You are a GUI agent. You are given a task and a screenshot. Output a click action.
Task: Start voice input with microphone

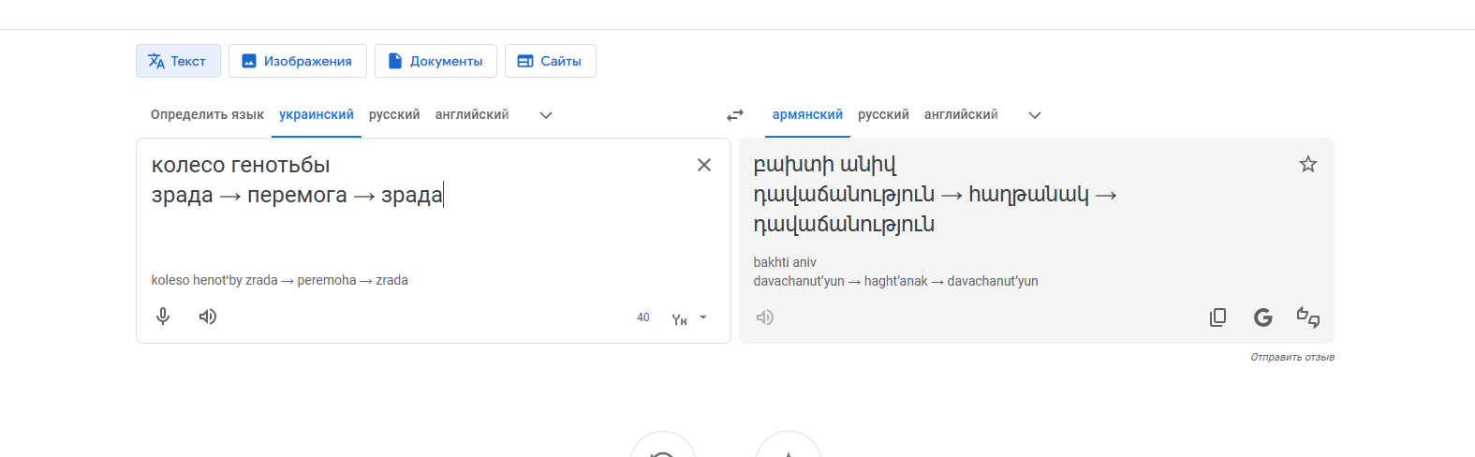pyautogui.click(x=163, y=317)
